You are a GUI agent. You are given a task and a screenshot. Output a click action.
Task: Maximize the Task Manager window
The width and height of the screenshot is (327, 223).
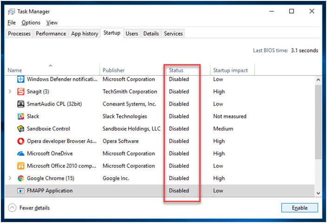coord(292,11)
